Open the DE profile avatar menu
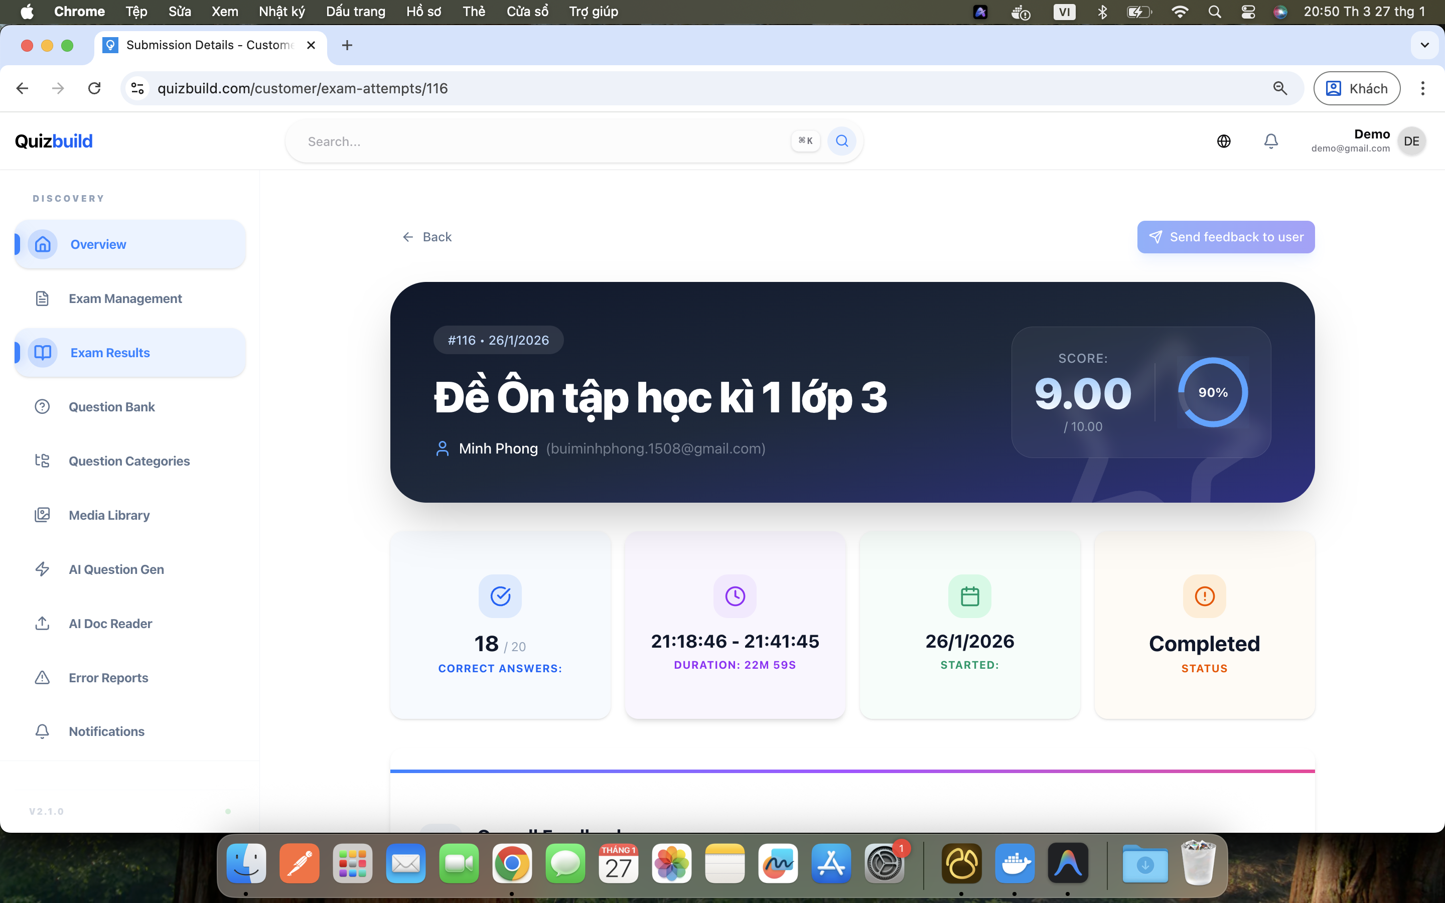 [x=1411, y=141]
